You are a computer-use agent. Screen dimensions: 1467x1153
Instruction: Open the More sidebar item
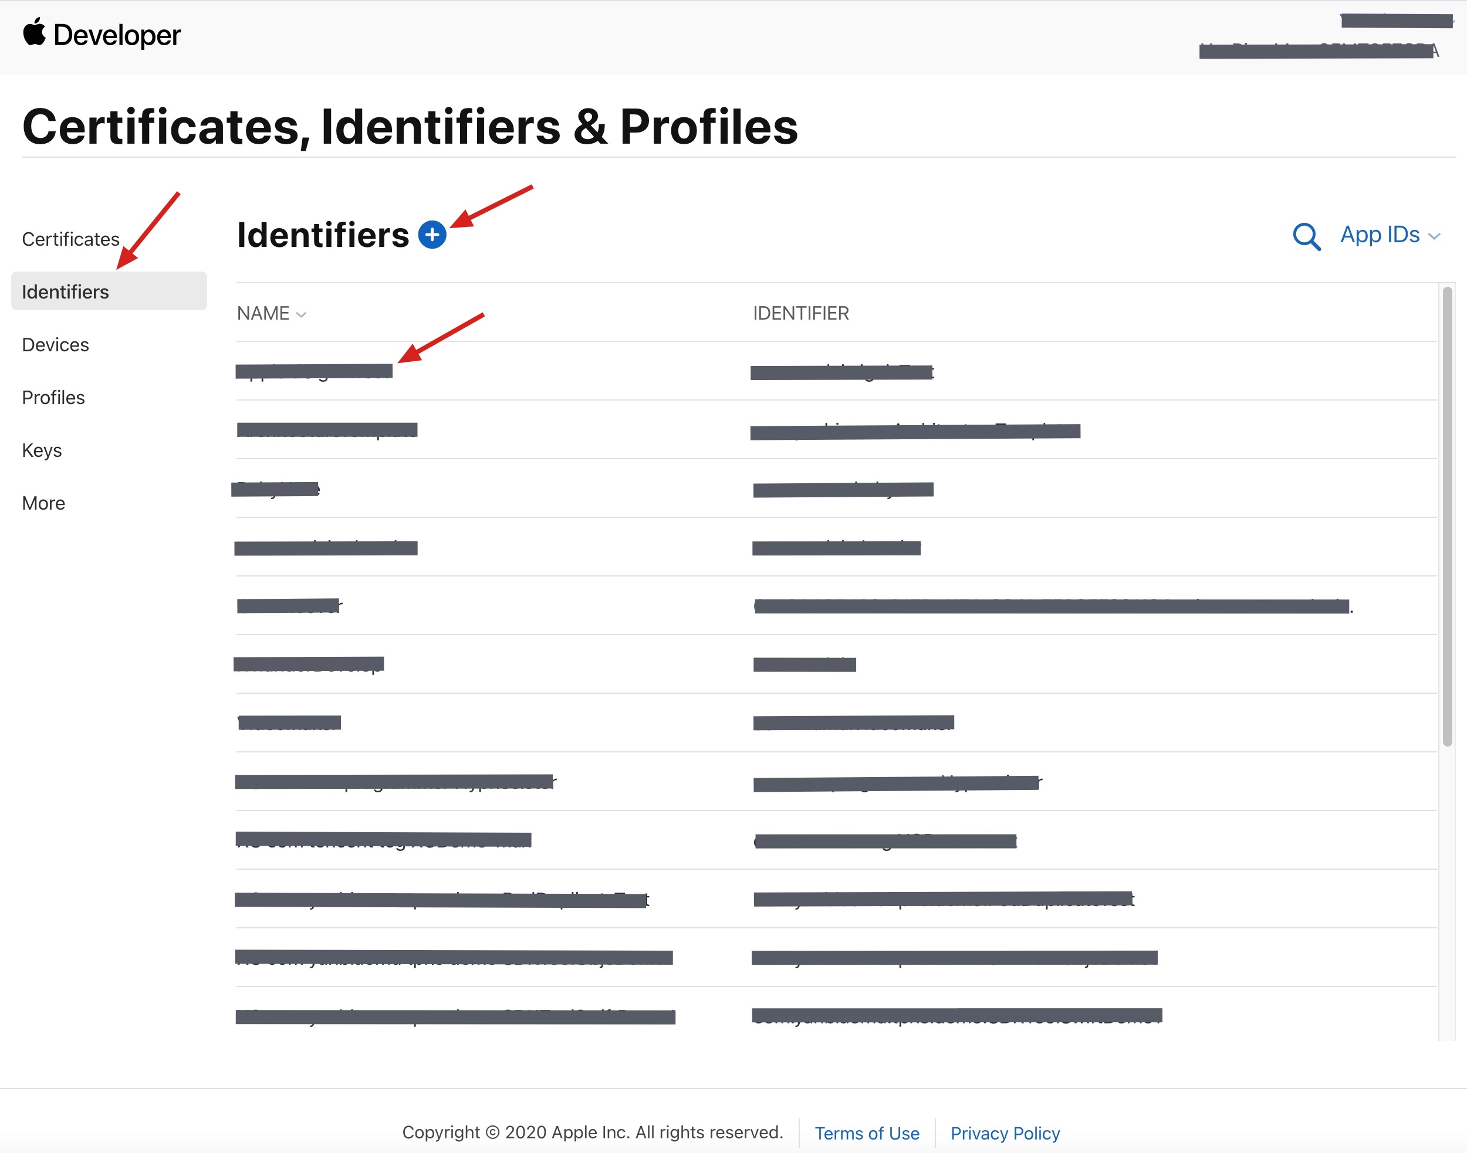pyautogui.click(x=43, y=503)
